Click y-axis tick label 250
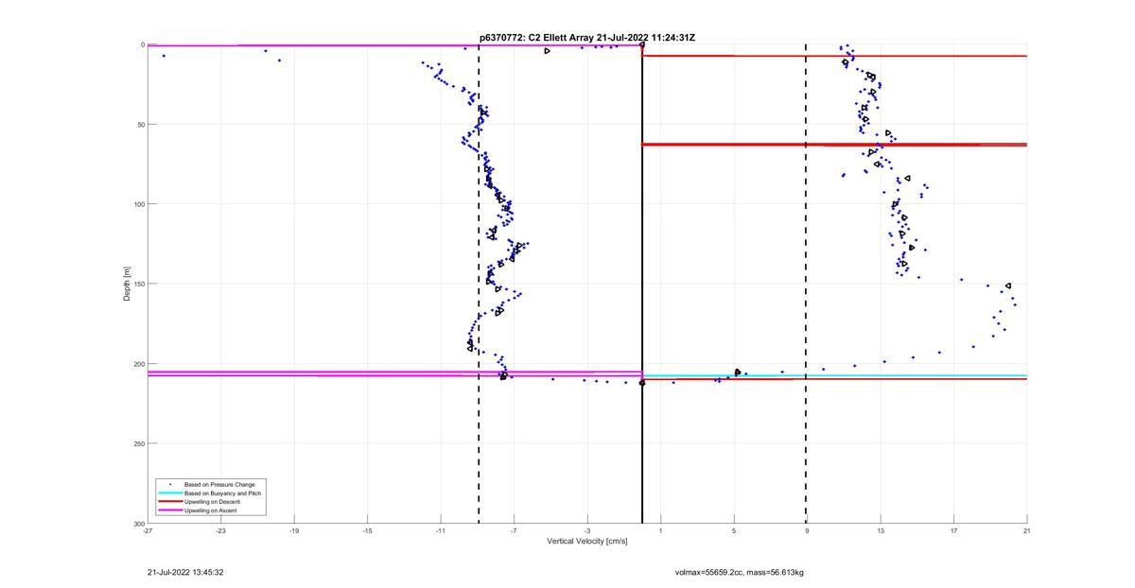Image resolution: width=1135 pixels, height=588 pixels. [138, 443]
